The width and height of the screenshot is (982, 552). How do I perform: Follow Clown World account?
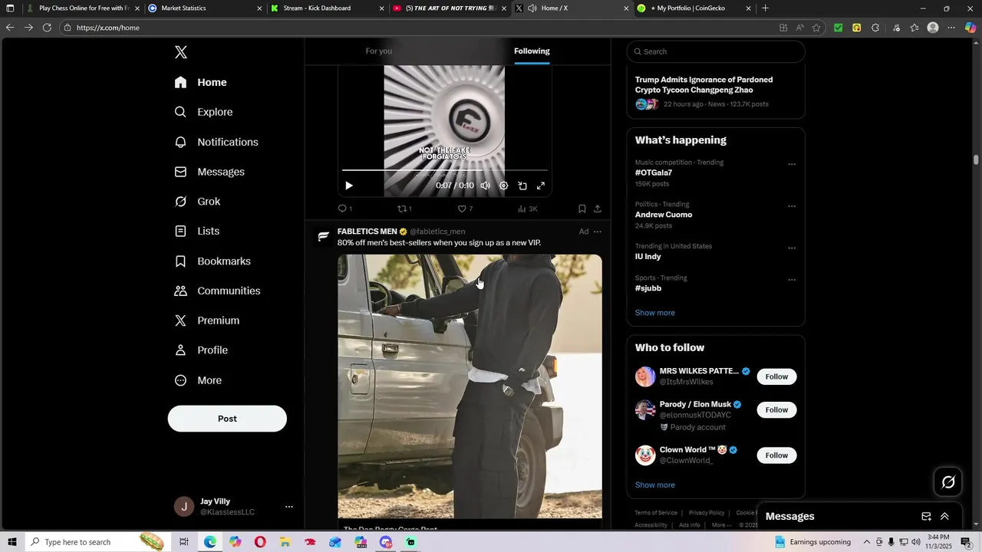[776, 455]
